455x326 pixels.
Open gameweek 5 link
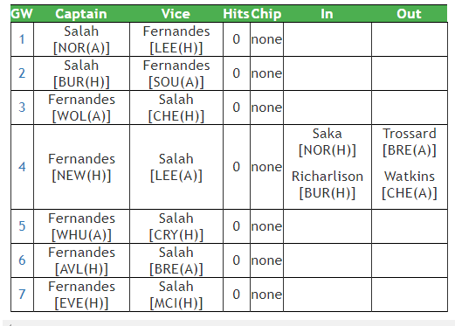pos(22,226)
